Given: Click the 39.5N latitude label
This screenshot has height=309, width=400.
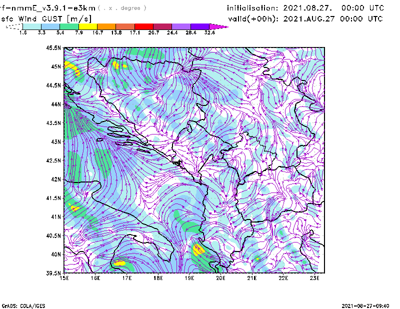Looking at the screenshot, I should [x=53, y=273].
